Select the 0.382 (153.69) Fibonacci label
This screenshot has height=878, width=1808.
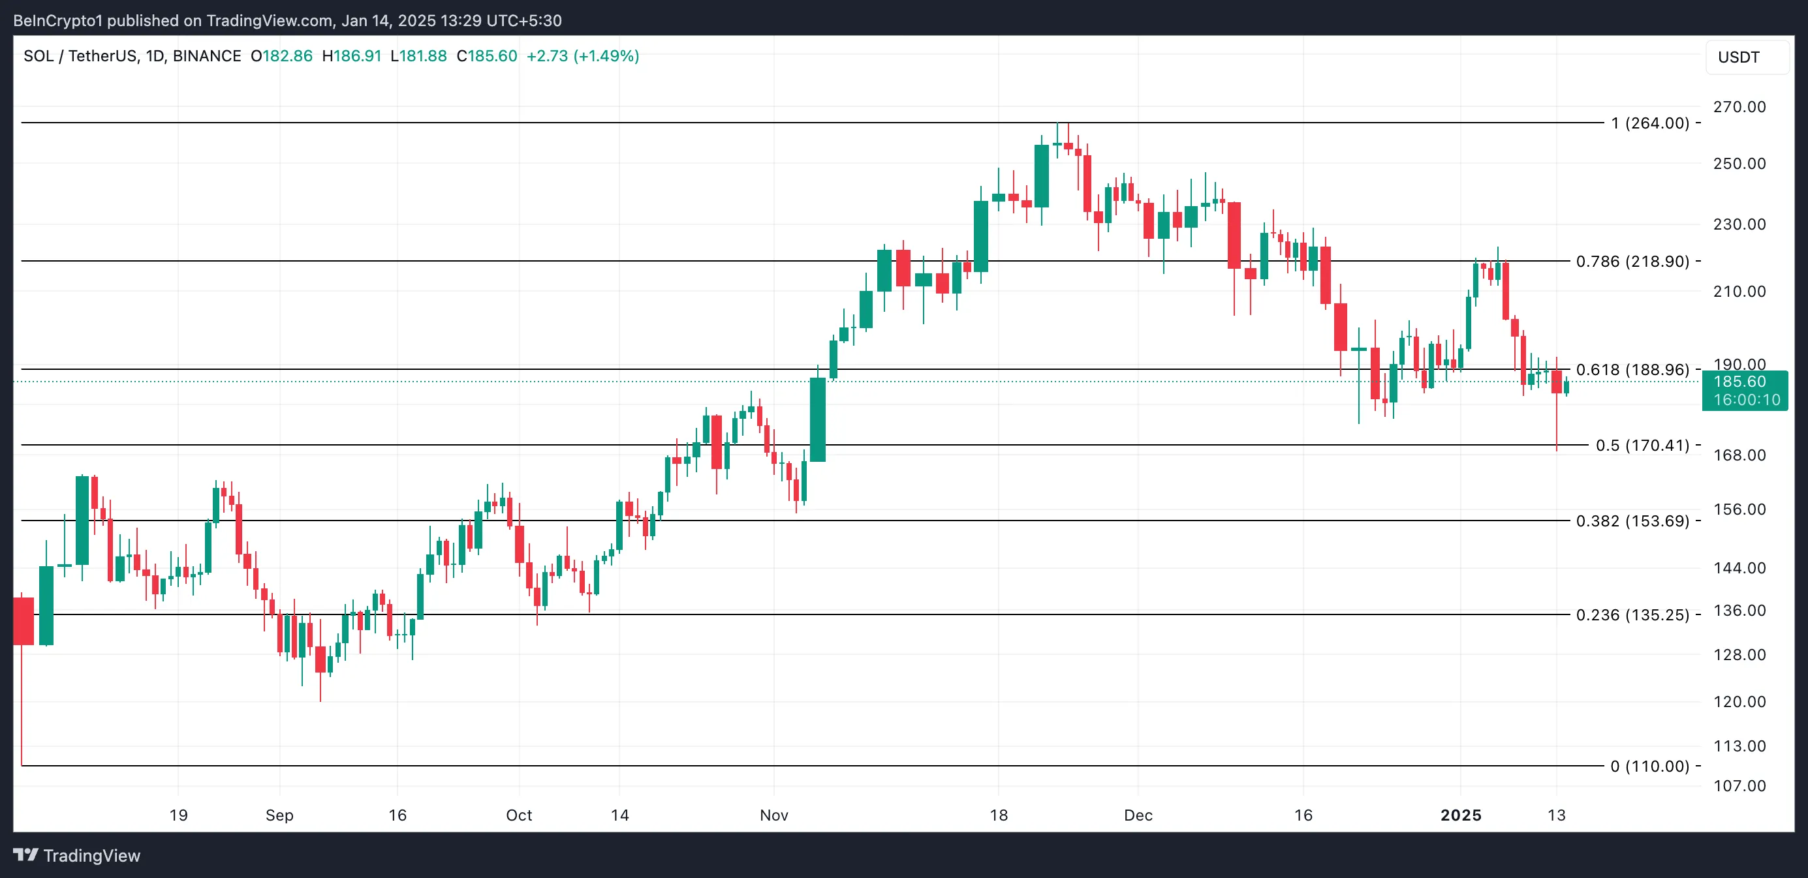pos(1632,521)
